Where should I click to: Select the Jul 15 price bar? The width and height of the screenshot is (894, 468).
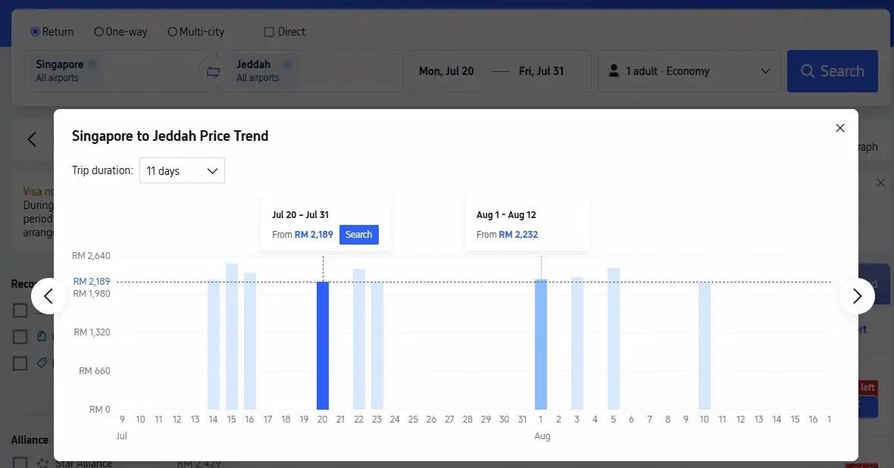pos(232,336)
